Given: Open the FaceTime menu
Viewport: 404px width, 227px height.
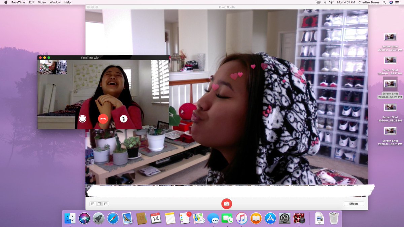Looking at the screenshot, I should [x=18, y=2].
